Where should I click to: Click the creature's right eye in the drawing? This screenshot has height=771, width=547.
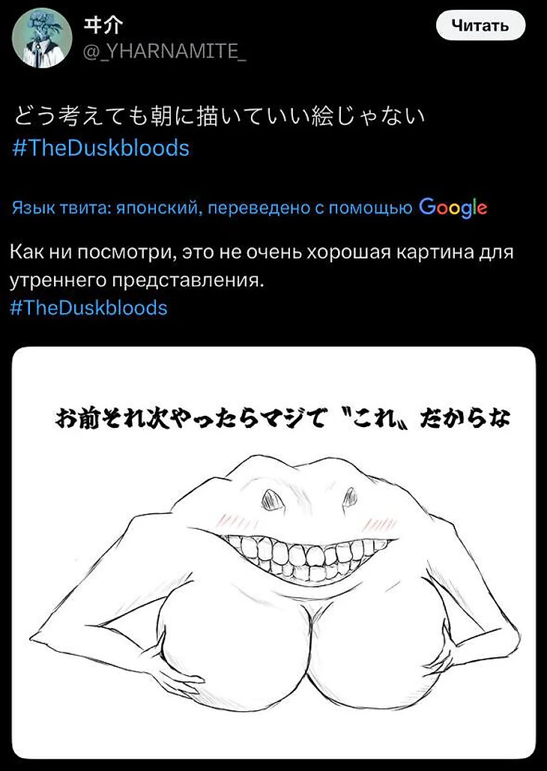pos(350,497)
